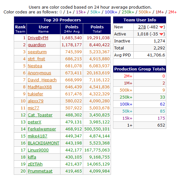Select the seesturm user link
182x176 pixels.
[x=37, y=52]
